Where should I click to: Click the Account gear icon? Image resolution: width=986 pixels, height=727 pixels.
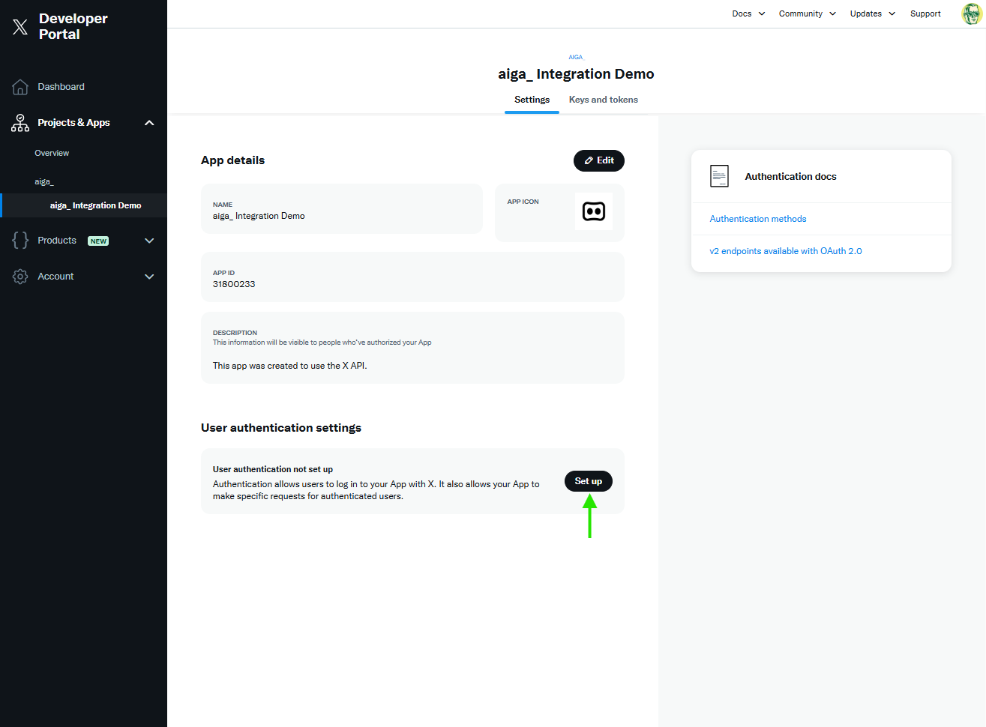tap(20, 277)
